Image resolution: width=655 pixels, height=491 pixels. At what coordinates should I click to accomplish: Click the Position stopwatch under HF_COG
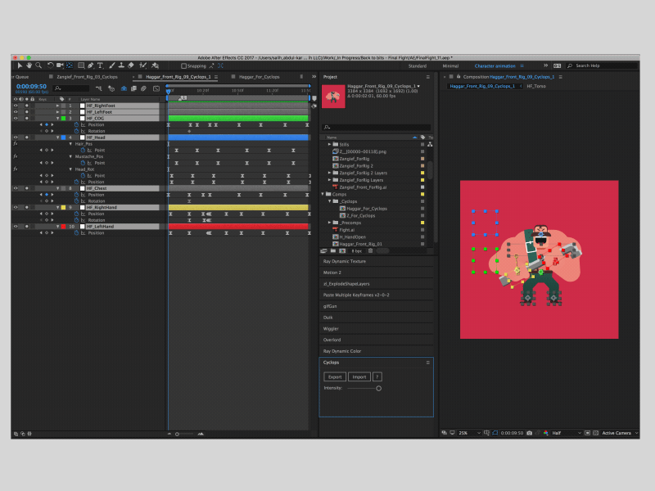76,124
